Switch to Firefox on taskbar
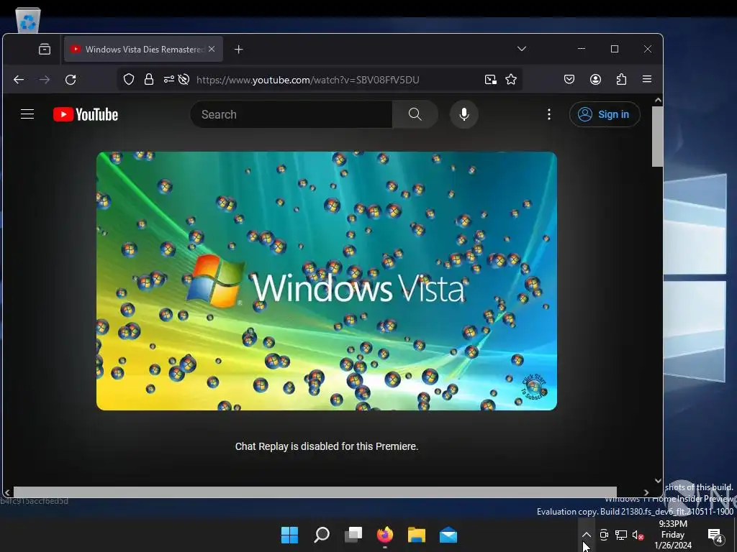Viewport: 737px width, 552px height. 385,535
